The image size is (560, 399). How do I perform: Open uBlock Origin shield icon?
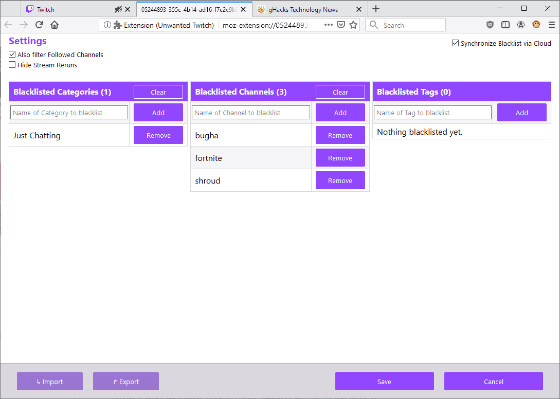pos(490,25)
